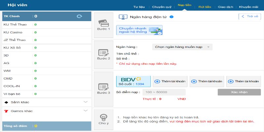
Task: Select the KU Casino row
Action: click(x=47, y=32)
